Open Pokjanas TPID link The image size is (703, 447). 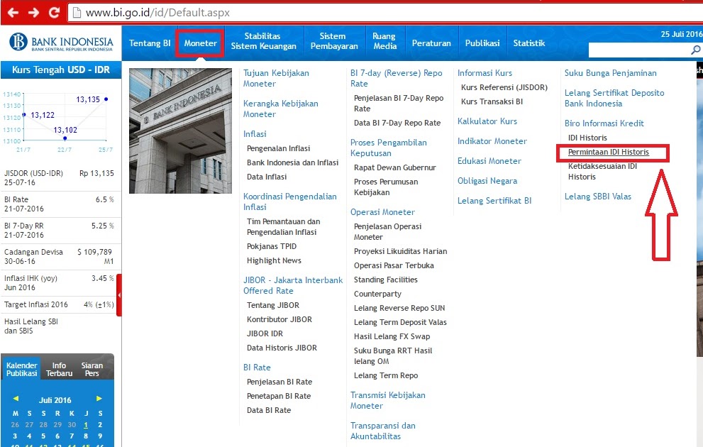point(272,246)
